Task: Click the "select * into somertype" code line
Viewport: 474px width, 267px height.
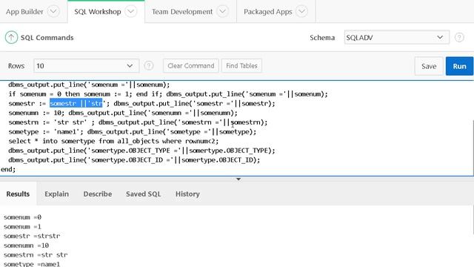Action: pos(113,141)
